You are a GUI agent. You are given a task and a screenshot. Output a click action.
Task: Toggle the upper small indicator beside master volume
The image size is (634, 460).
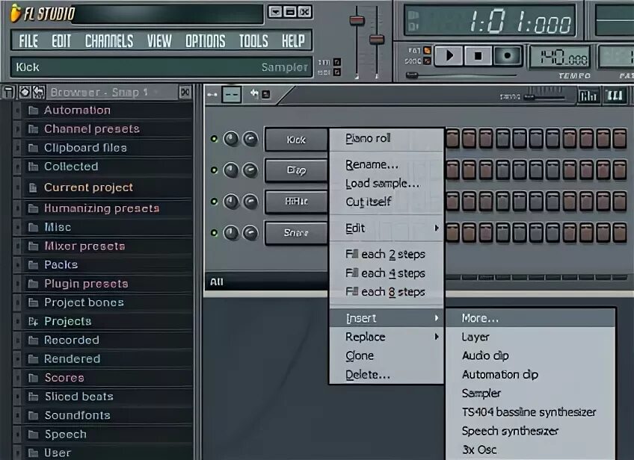pos(336,62)
